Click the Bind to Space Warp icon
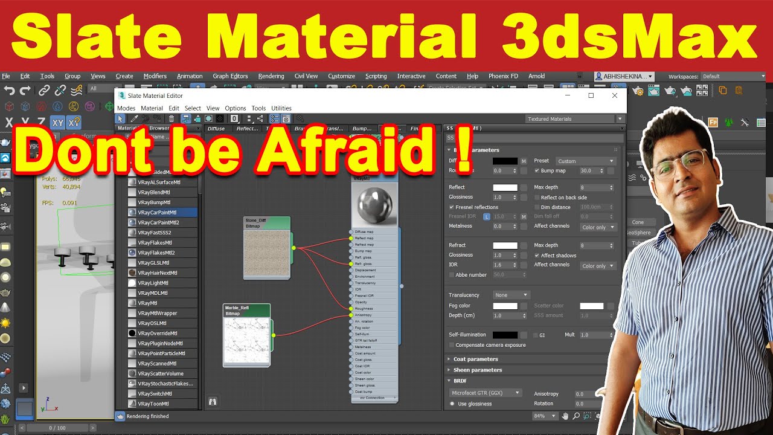This screenshot has height=435, width=773. tap(76, 91)
